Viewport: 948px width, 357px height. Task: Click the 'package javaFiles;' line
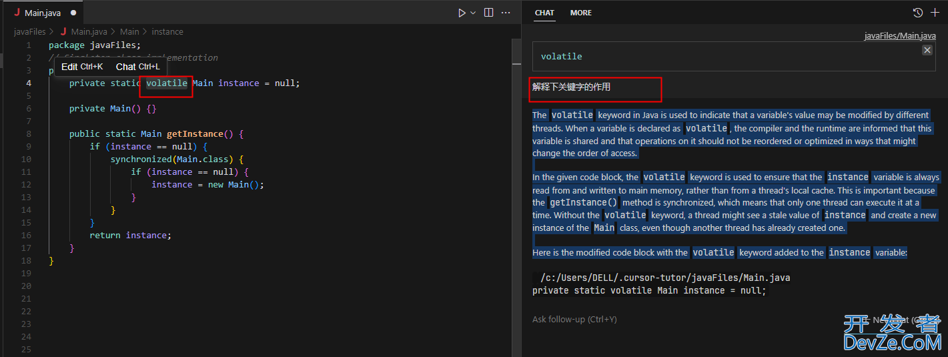(x=95, y=45)
